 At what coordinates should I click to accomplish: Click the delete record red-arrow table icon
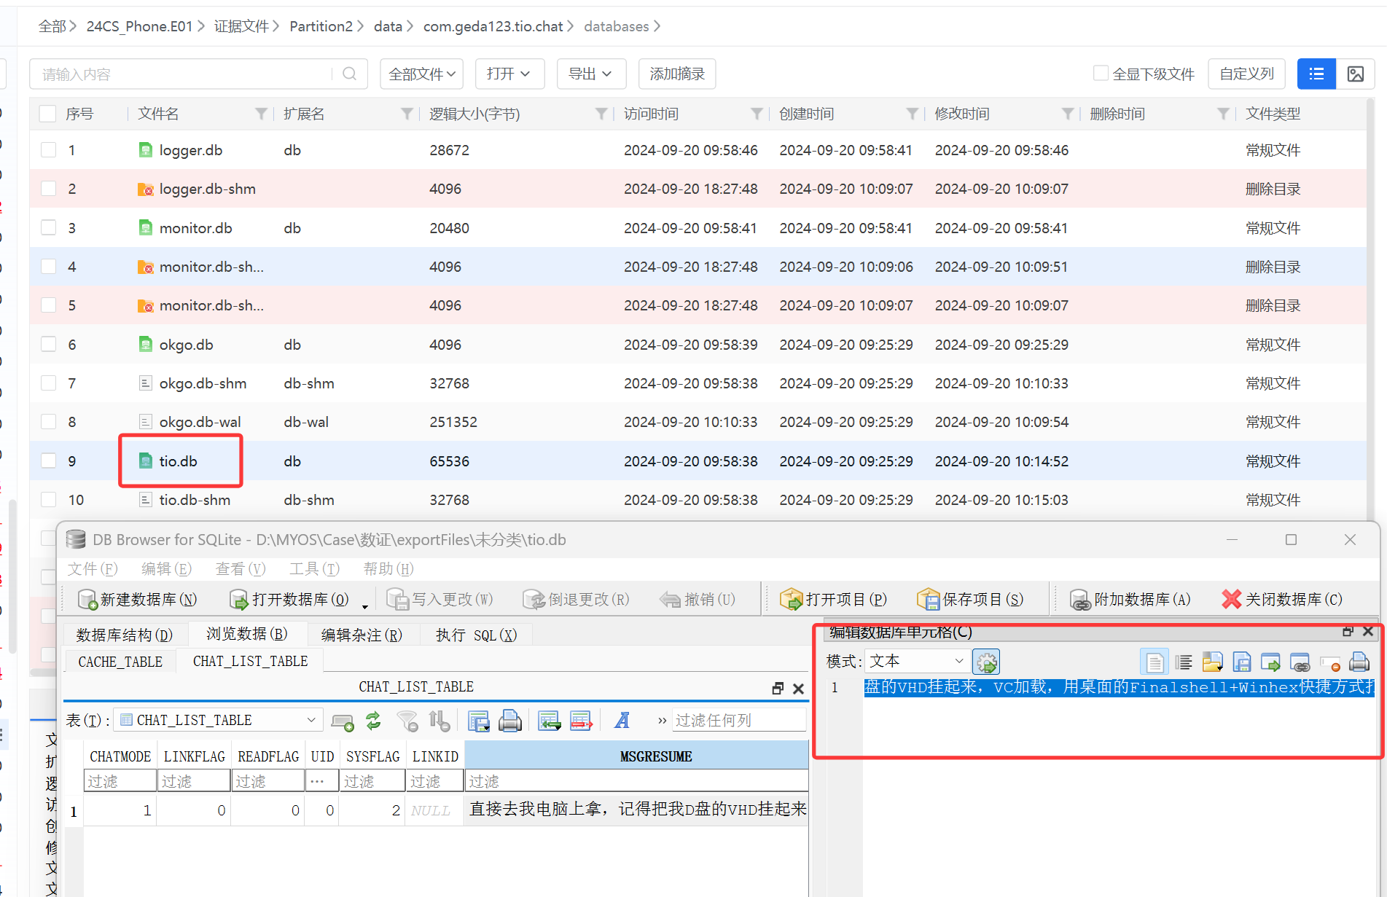pyautogui.click(x=581, y=721)
